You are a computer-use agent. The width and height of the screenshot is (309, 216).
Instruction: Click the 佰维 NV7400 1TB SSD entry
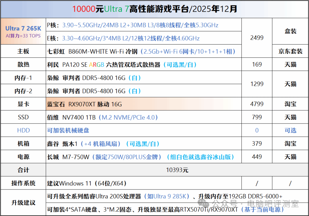point(102,117)
